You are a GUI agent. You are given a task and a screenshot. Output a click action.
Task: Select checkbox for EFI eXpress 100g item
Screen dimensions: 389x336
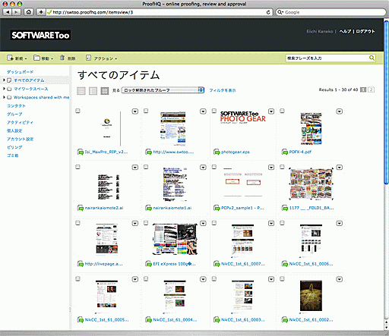pos(146,223)
